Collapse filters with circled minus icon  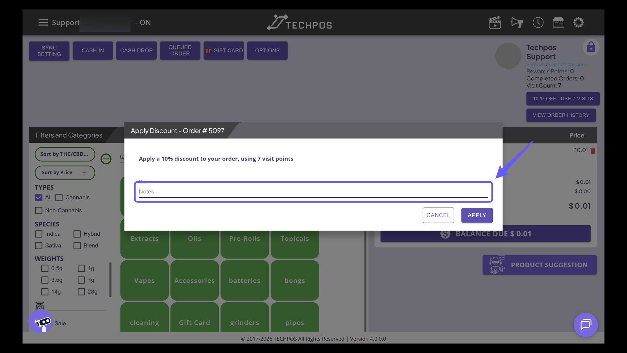tap(106, 159)
